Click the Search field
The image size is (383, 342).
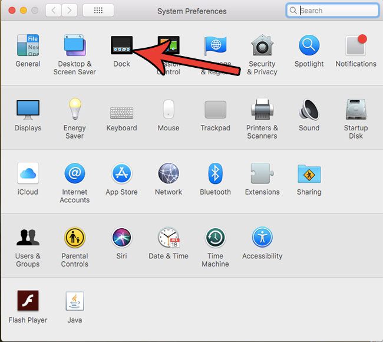332,11
